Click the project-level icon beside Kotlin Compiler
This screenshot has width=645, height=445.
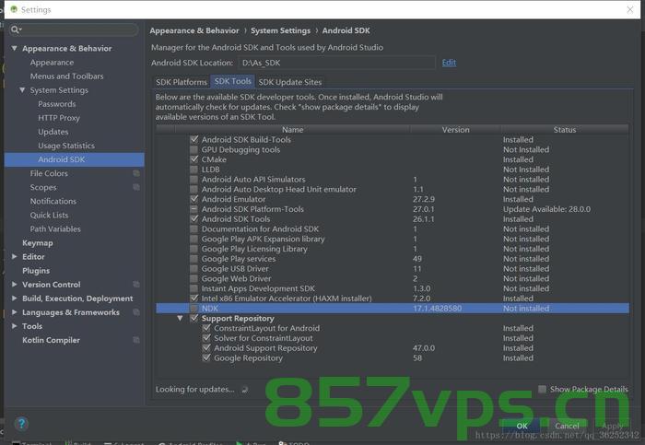pos(136,340)
